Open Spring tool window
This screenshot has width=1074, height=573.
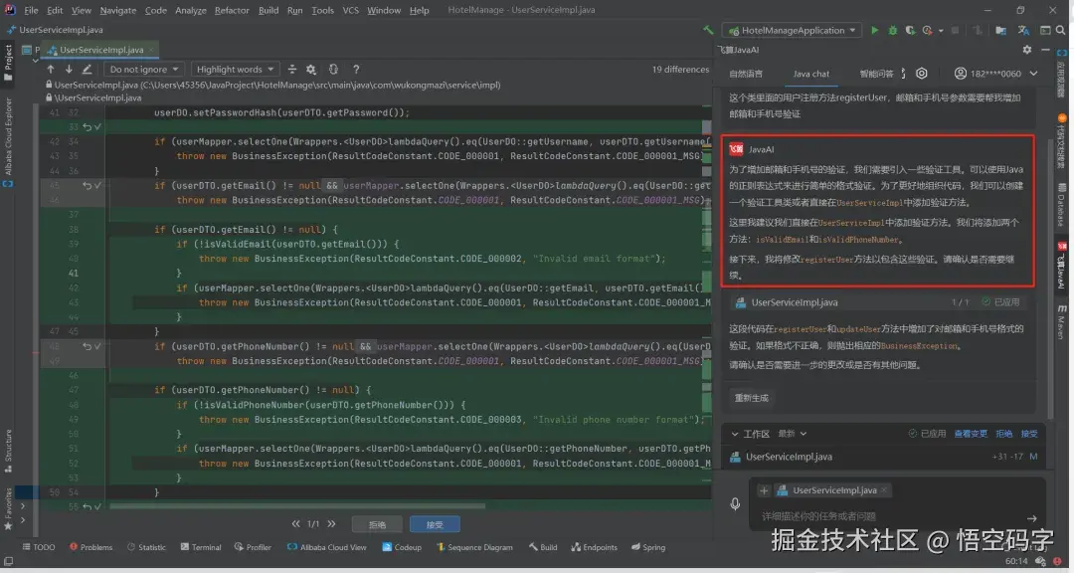coord(648,547)
